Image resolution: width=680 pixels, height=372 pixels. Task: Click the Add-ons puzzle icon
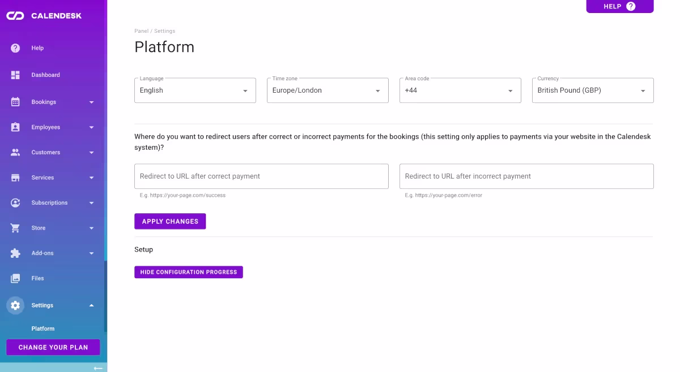[x=15, y=253]
